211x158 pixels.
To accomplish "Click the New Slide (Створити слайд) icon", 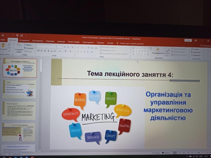I will (x=19, y=46).
